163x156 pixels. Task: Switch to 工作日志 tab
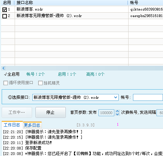coord(12,125)
